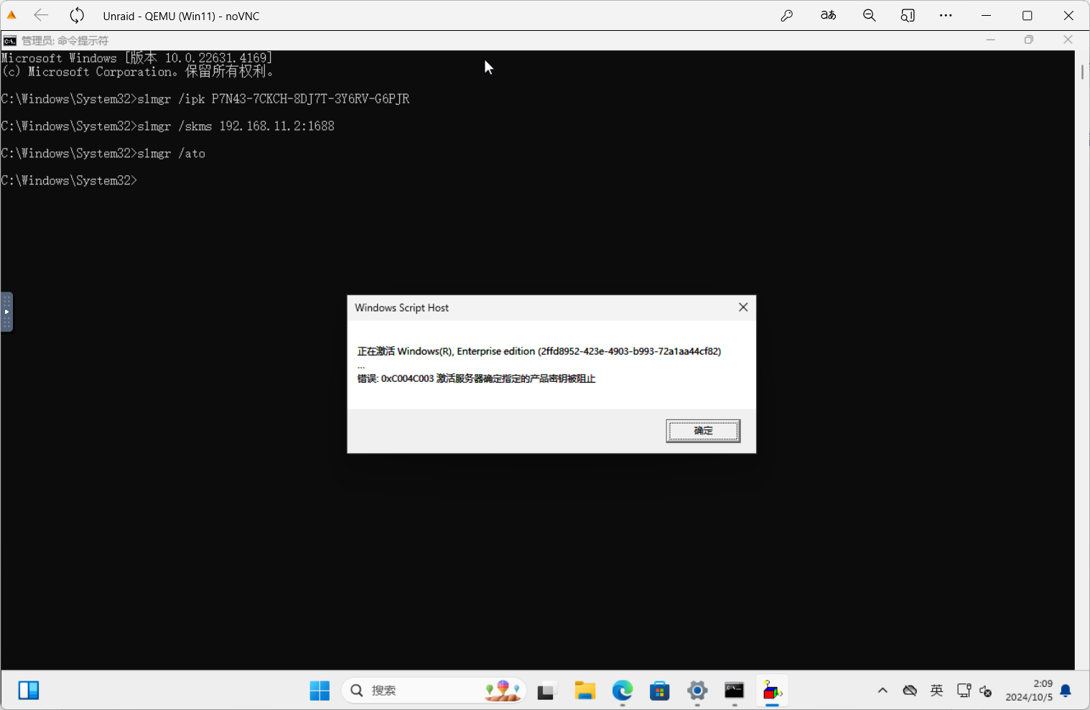Click the 0xC004C003 error message text
Screen dimensions: 1090x710
pyautogui.click(x=477, y=378)
